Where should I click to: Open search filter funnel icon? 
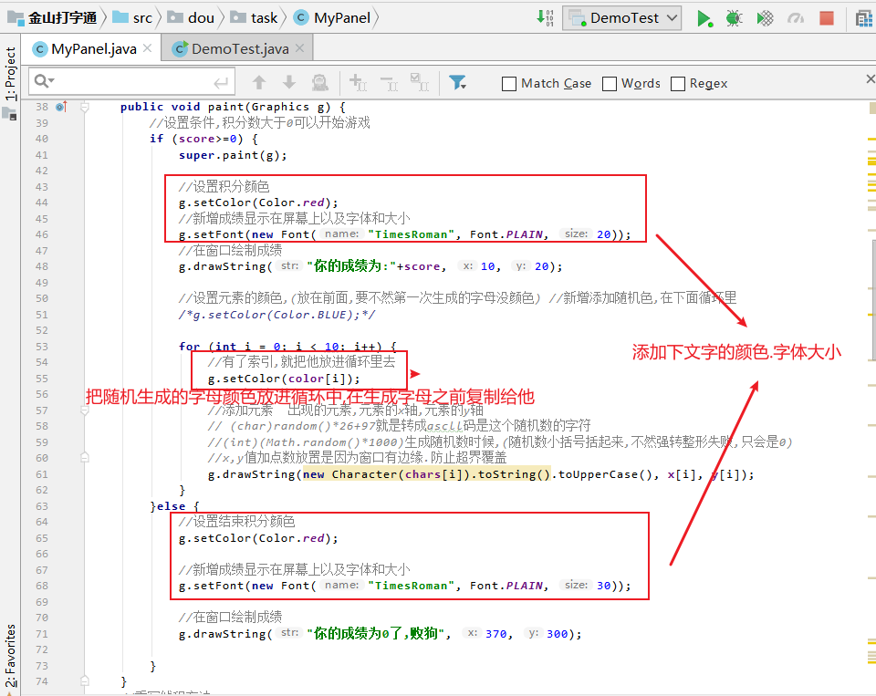pyautogui.click(x=457, y=83)
